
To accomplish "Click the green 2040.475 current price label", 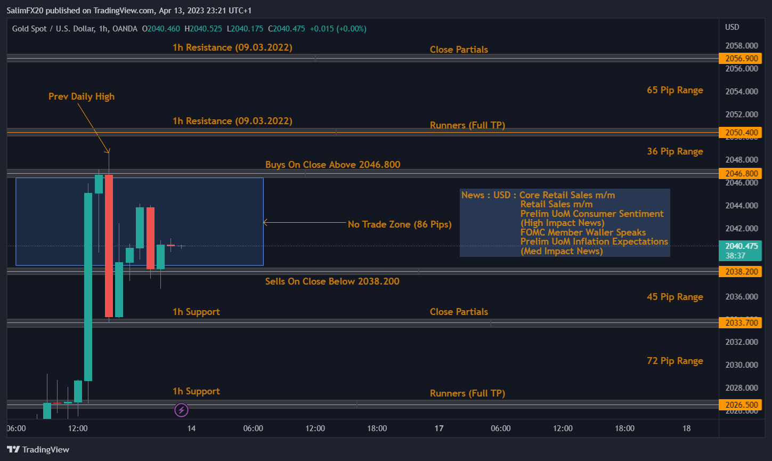I will coord(740,246).
